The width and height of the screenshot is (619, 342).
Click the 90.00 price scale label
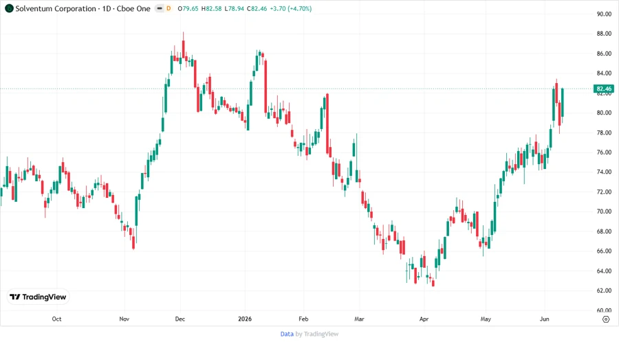pyautogui.click(x=604, y=14)
